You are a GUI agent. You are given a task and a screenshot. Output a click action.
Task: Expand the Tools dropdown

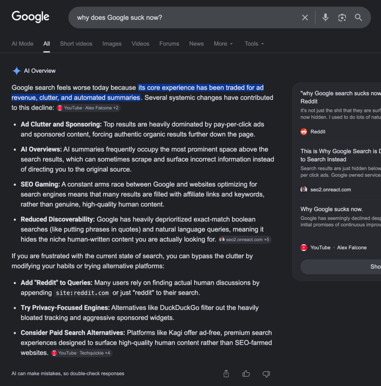[x=254, y=43]
